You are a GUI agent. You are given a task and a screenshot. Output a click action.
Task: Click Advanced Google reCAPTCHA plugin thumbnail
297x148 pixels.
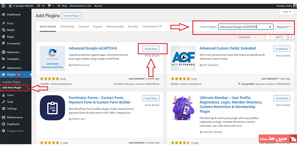click(x=52, y=58)
